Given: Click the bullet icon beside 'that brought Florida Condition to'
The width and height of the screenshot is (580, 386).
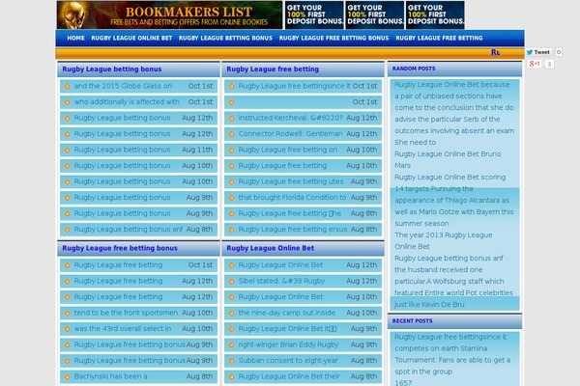Looking at the screenshot, I should [231, 198].
